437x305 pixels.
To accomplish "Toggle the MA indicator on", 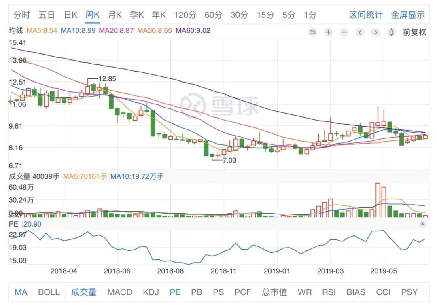I will (20, 292).
